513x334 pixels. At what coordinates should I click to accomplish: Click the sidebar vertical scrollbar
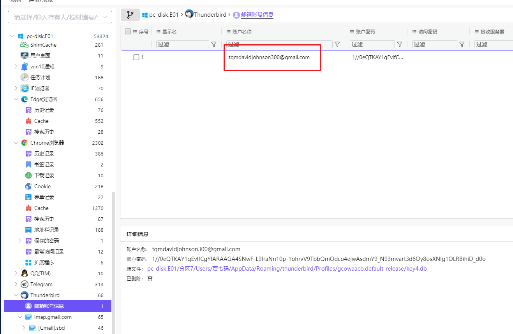click(x=114, y=262)
